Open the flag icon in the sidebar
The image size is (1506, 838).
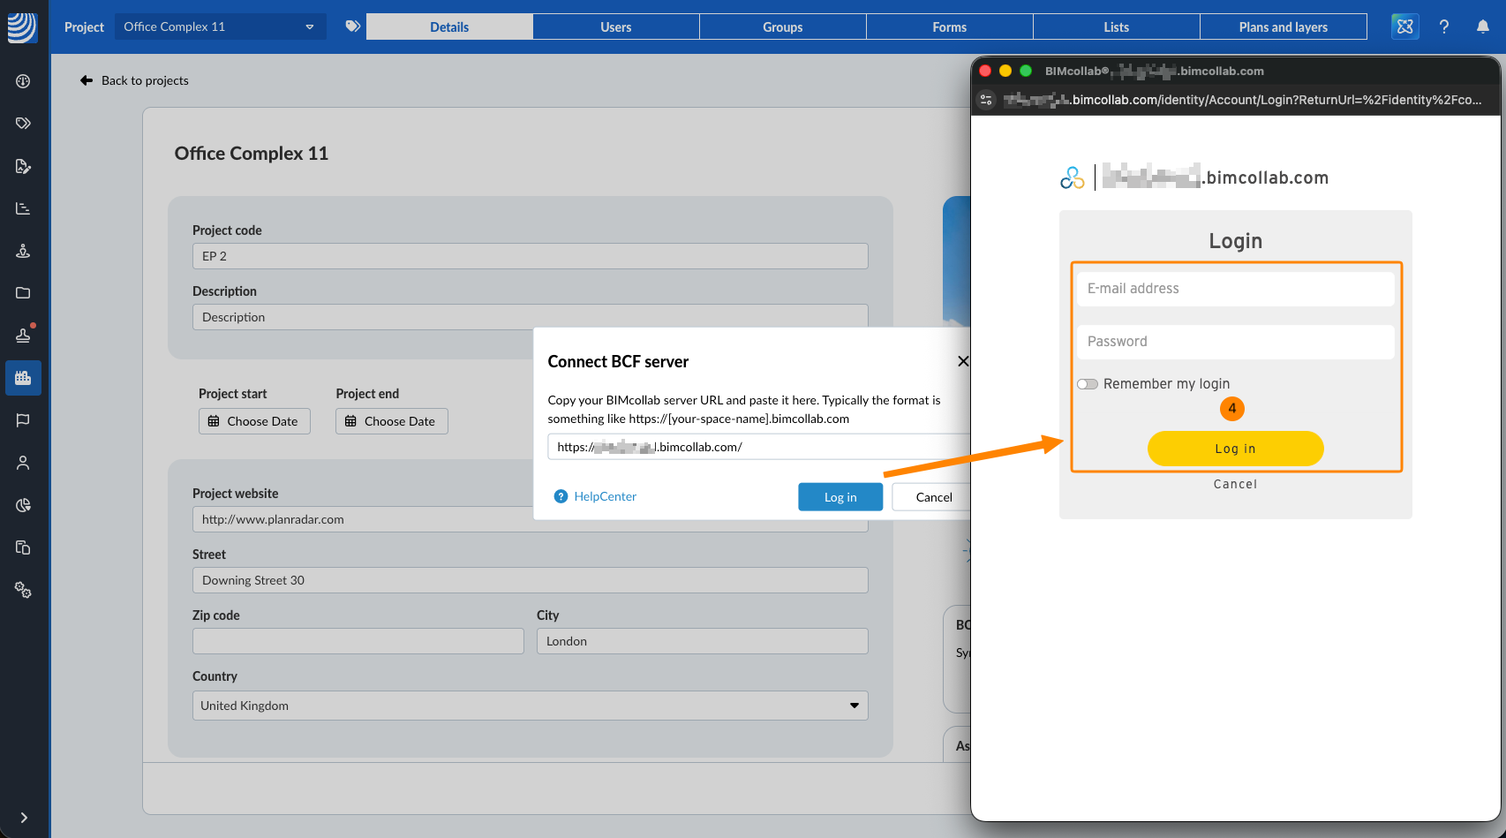(x=24, y=420)
